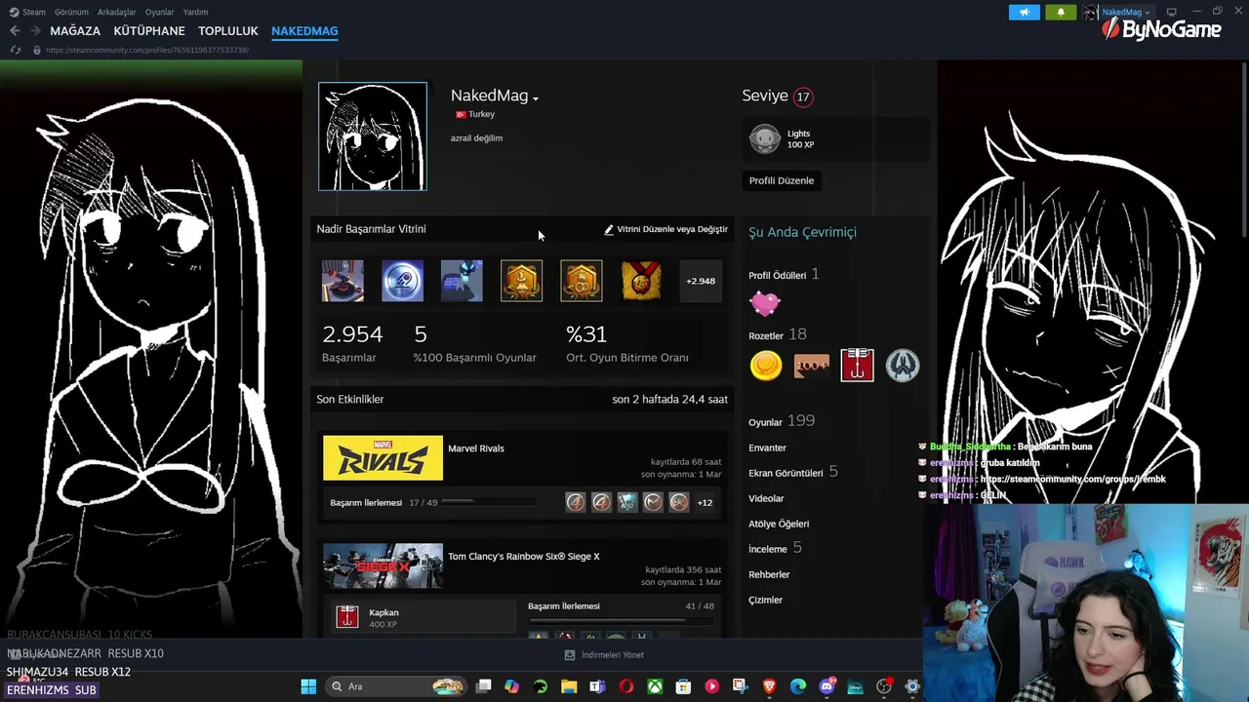This screenshot has width=1249, height=702.
Task: Open the blue circular achievement icon in showcase
Action: tap(402, 281)
